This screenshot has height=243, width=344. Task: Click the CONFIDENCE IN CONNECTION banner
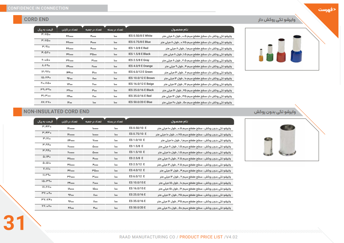pos(38,8)
